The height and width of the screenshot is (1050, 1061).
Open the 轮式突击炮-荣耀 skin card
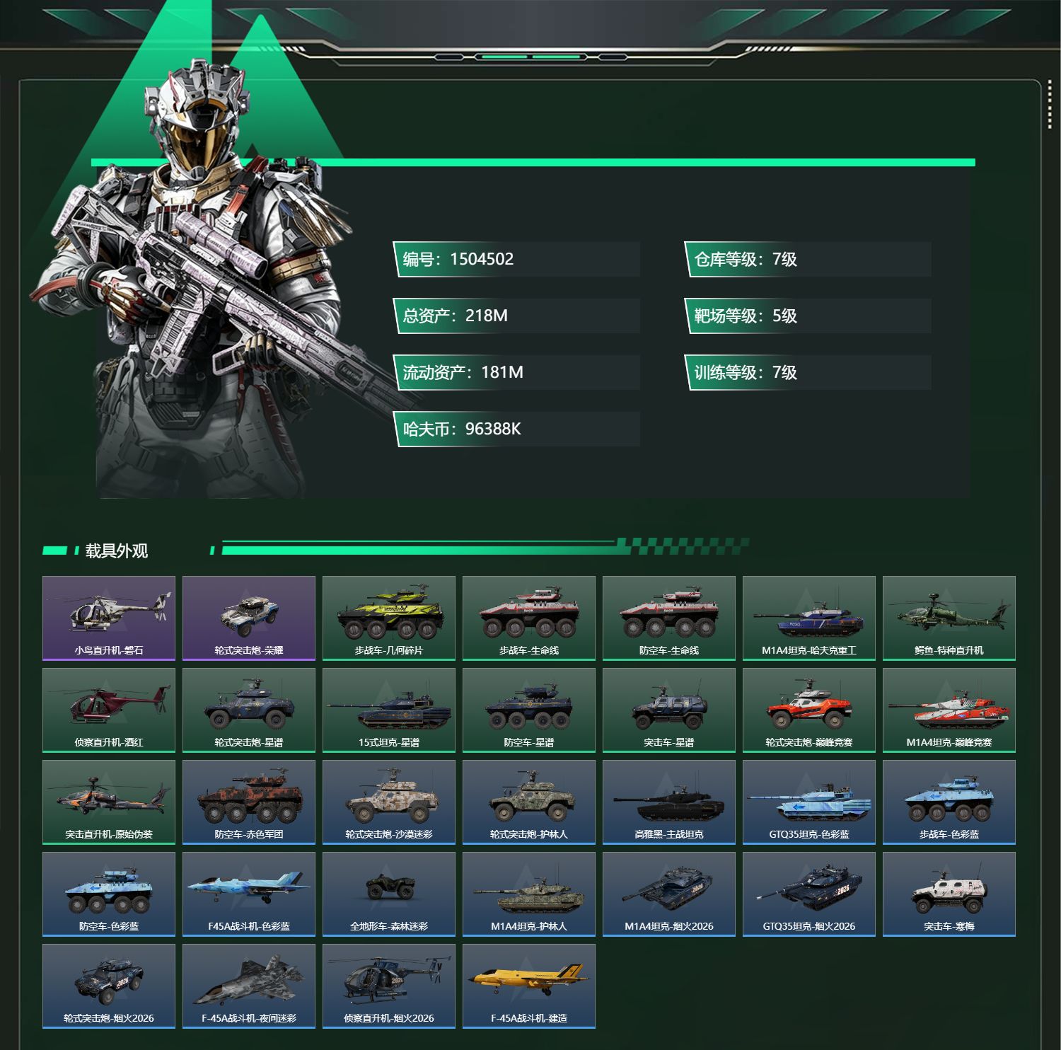click(249, 618)
